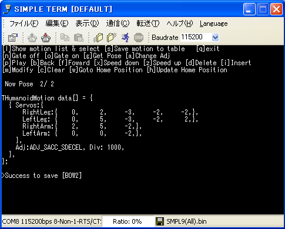Click the blue running man icon
This screenshot has height=229, width=285.
point(125,38)
